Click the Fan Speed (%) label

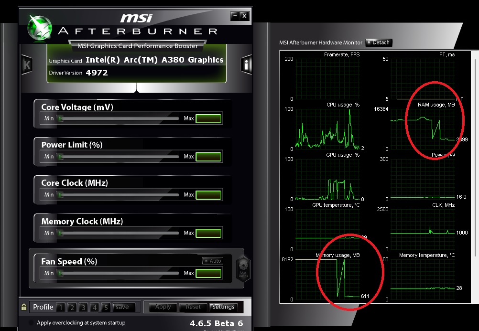click(69, 261)
